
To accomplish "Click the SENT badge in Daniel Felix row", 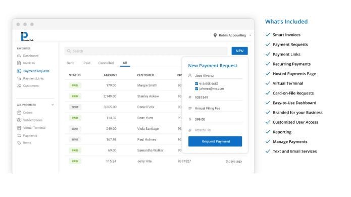I will pyautogui.click(x=75, y=107).
